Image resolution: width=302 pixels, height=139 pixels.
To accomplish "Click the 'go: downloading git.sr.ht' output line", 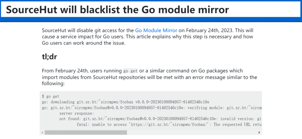I will click(x=126, y=102).
